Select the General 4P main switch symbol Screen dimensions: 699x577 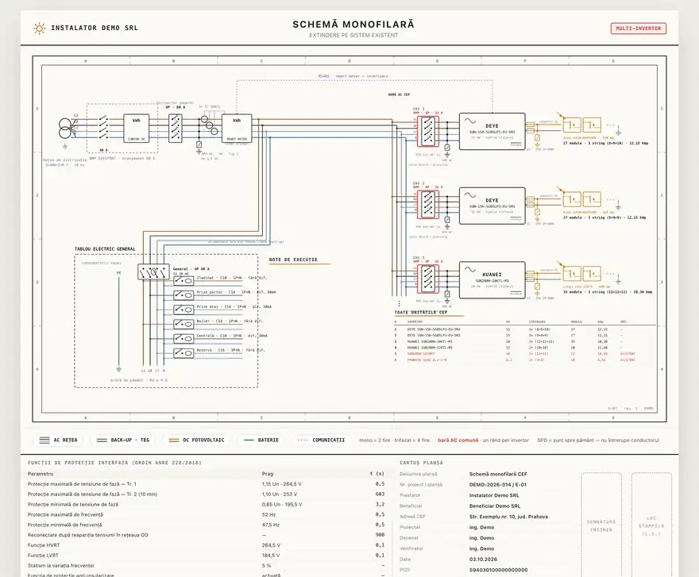pyautogui.click(x=153, y=271)
